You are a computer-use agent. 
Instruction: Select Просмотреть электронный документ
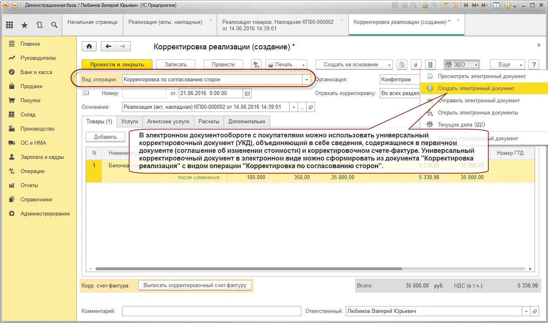tap(482, 76)
